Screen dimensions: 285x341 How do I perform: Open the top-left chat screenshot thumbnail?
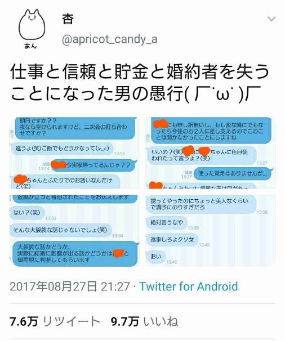pyautogui.click(x=74, y=153)
